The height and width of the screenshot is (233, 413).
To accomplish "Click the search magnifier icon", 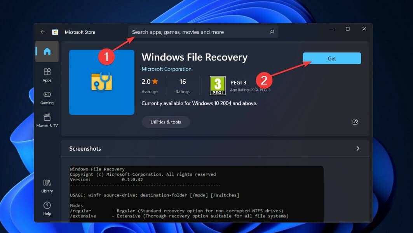I will click(x=272, y=32).
